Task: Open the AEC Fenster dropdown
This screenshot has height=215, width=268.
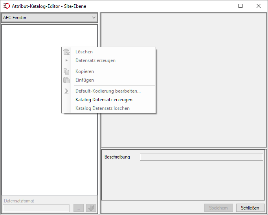Action: (50, 18)
